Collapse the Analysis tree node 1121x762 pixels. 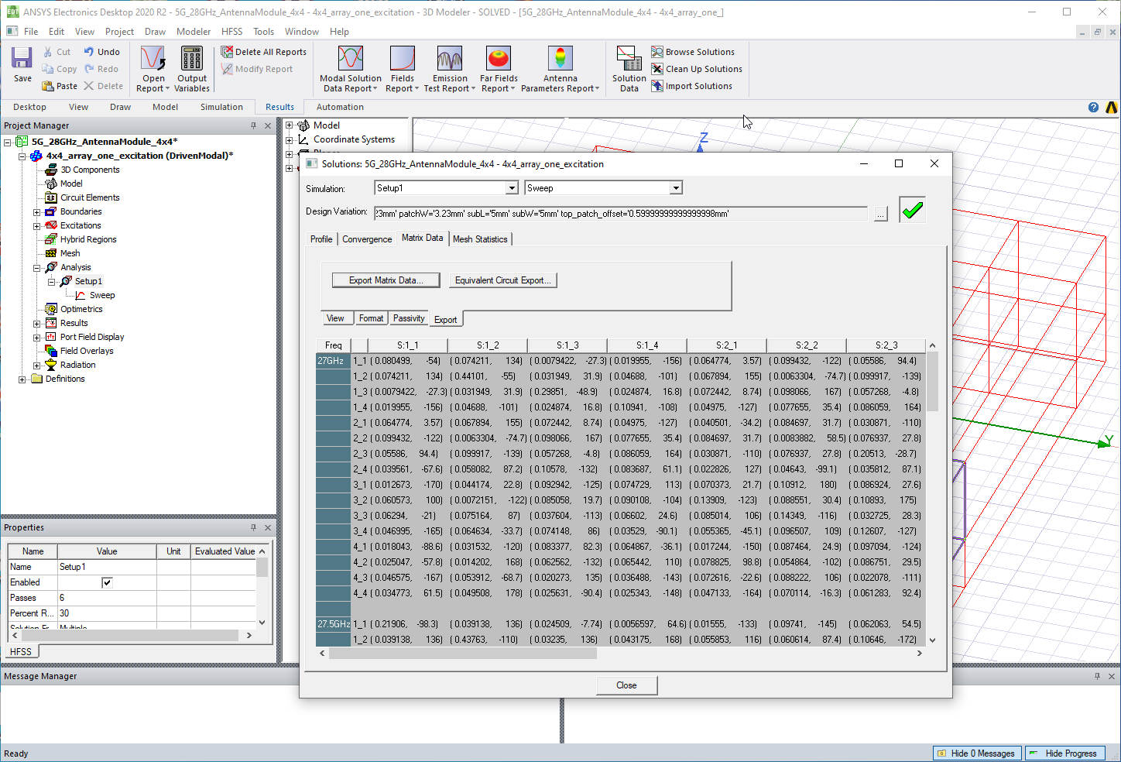pyautogui.click(x=36, y=267)
